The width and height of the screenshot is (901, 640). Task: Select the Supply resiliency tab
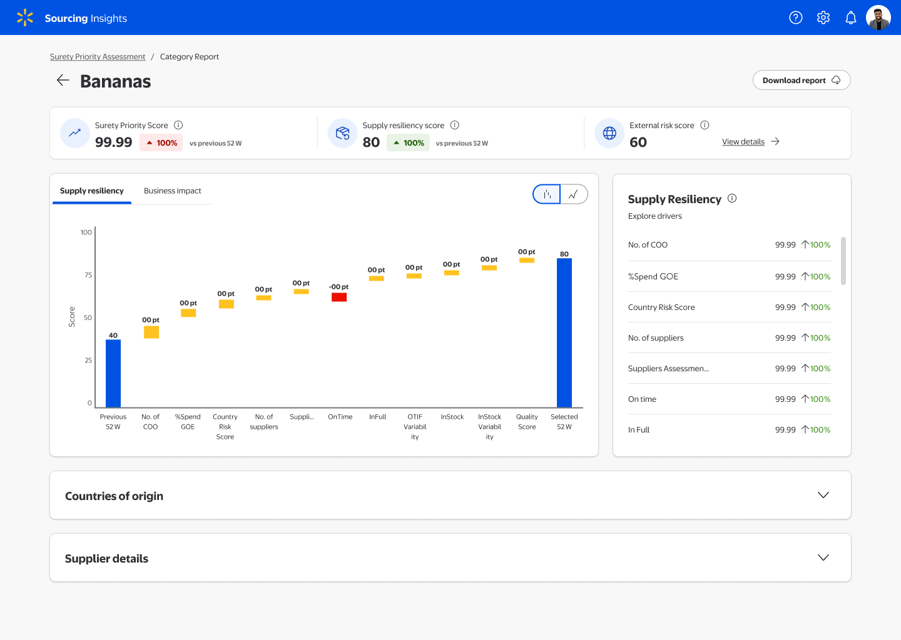[92, 191]
